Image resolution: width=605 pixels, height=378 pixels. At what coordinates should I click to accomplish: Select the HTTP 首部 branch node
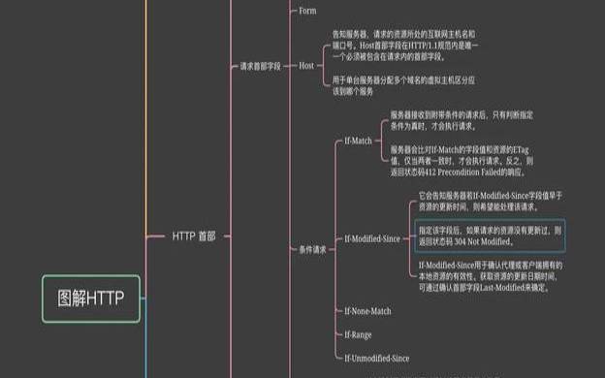click(194, 236)
